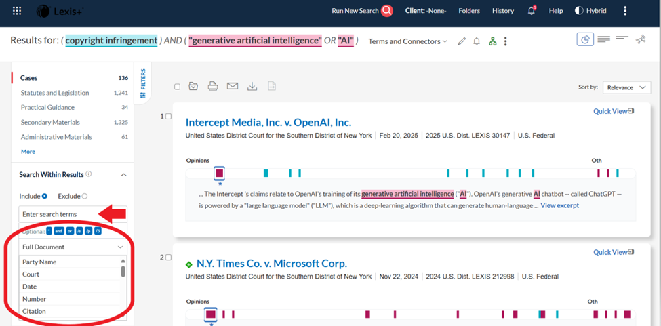Click the Search Within Results info icon
This screenshot has width=661, height=326.
(x=89, y=174)
